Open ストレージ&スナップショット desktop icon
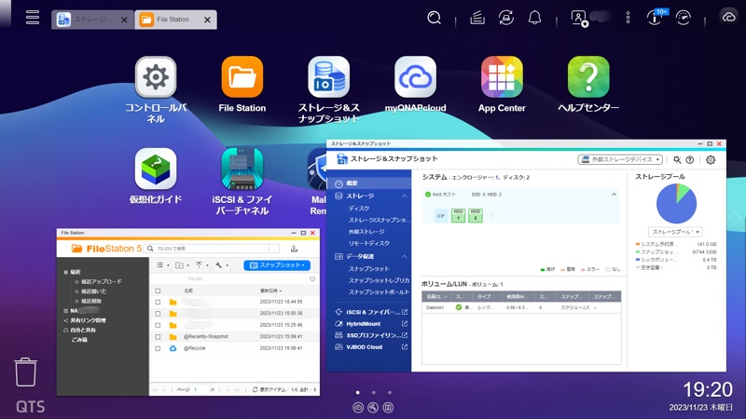746x419 pixels. 329,77
